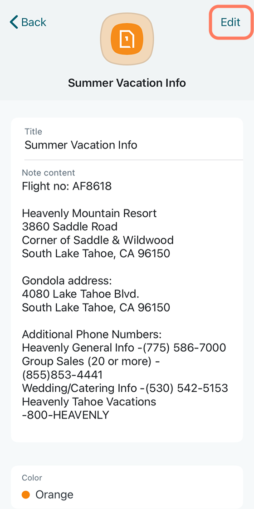This screenshot has width=254, height=509.
Task: Tap Corner of Saddle & Wildwood text
Action: (x=98, y=240)
